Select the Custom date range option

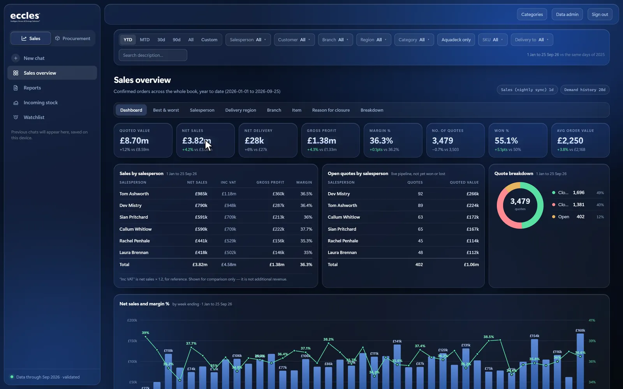tap(209, 40)
